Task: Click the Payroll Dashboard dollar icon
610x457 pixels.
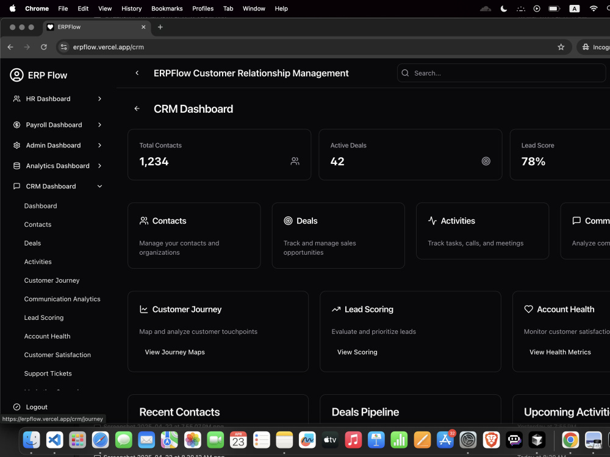Action: pos(16,125)
